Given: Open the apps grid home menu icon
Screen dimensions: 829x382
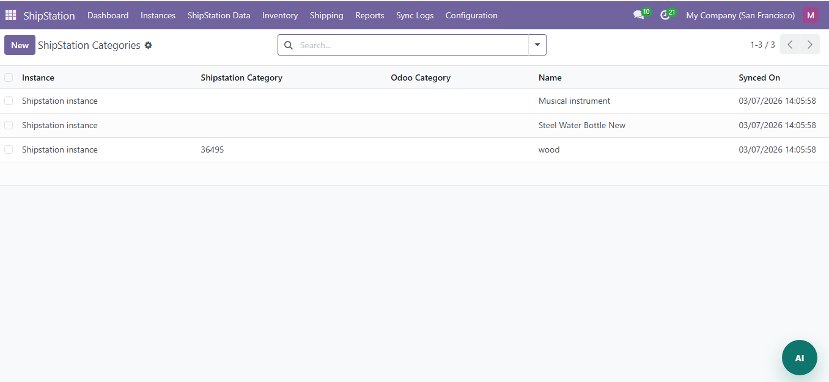Looking at the screenshot, I should point(11,15).
